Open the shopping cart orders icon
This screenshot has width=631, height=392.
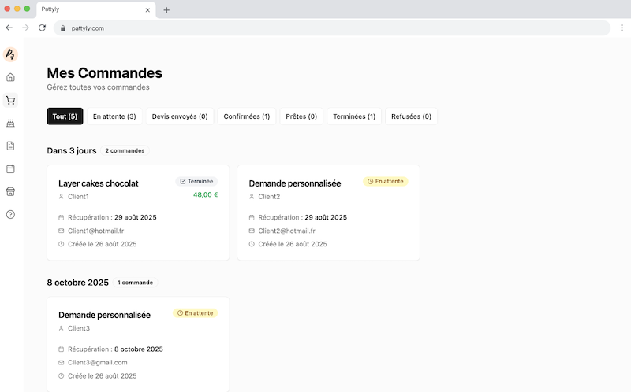(x=10, y=100)
